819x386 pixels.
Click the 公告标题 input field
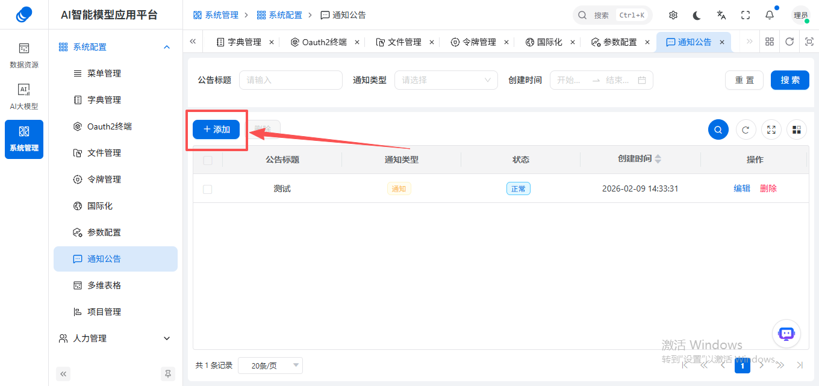coord(291,80)
